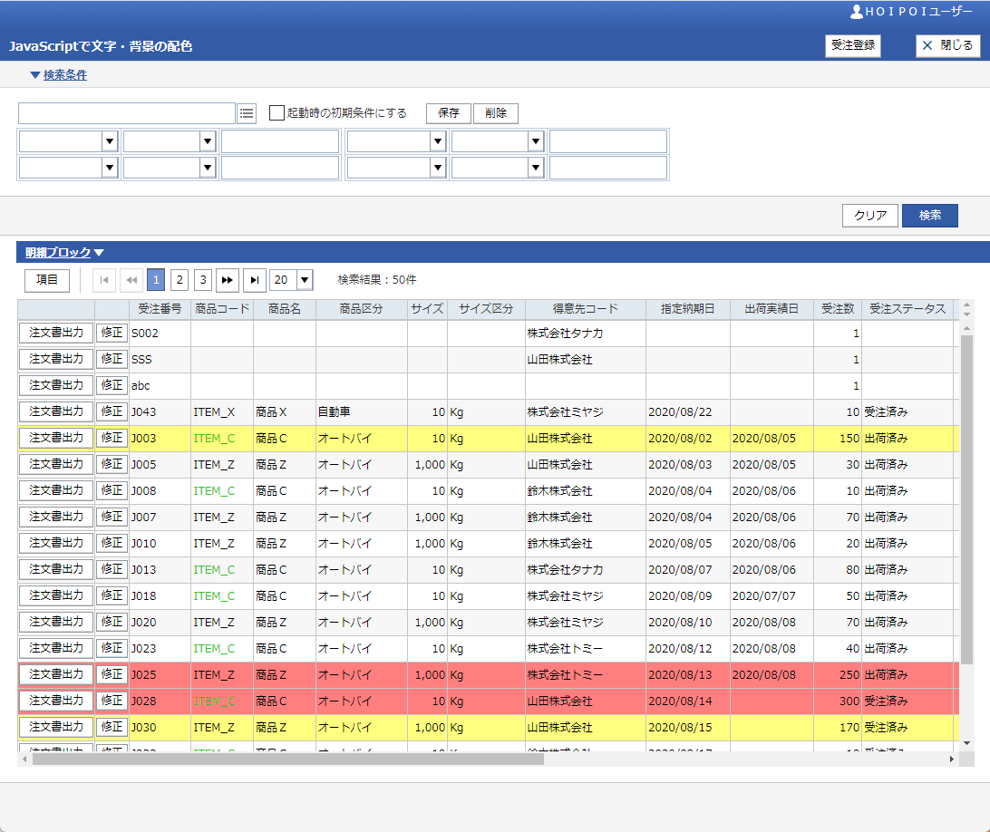The height and width of the screenshot is (832, 990).
Task: Open the 20 rows-per-page dropdown
Action: (x=305, y=280)
